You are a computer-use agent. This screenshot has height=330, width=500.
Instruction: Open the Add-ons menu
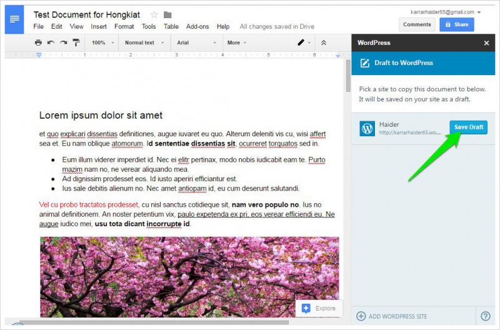[x=197, y=26]
